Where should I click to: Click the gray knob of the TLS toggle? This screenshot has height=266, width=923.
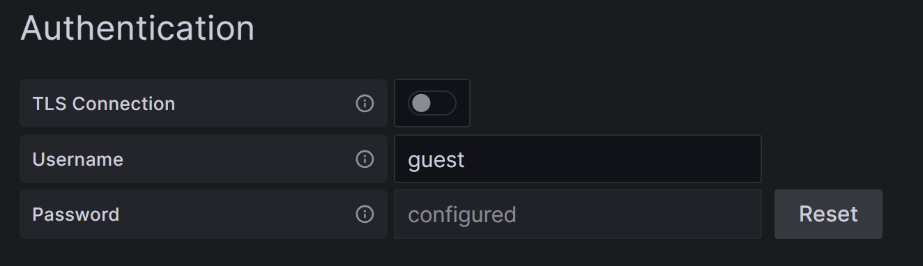coord(421,103)
